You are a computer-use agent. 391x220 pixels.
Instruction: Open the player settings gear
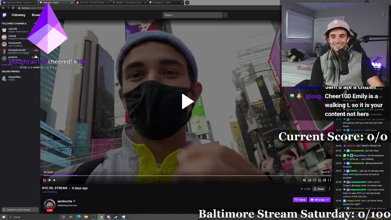click(304, 180)
